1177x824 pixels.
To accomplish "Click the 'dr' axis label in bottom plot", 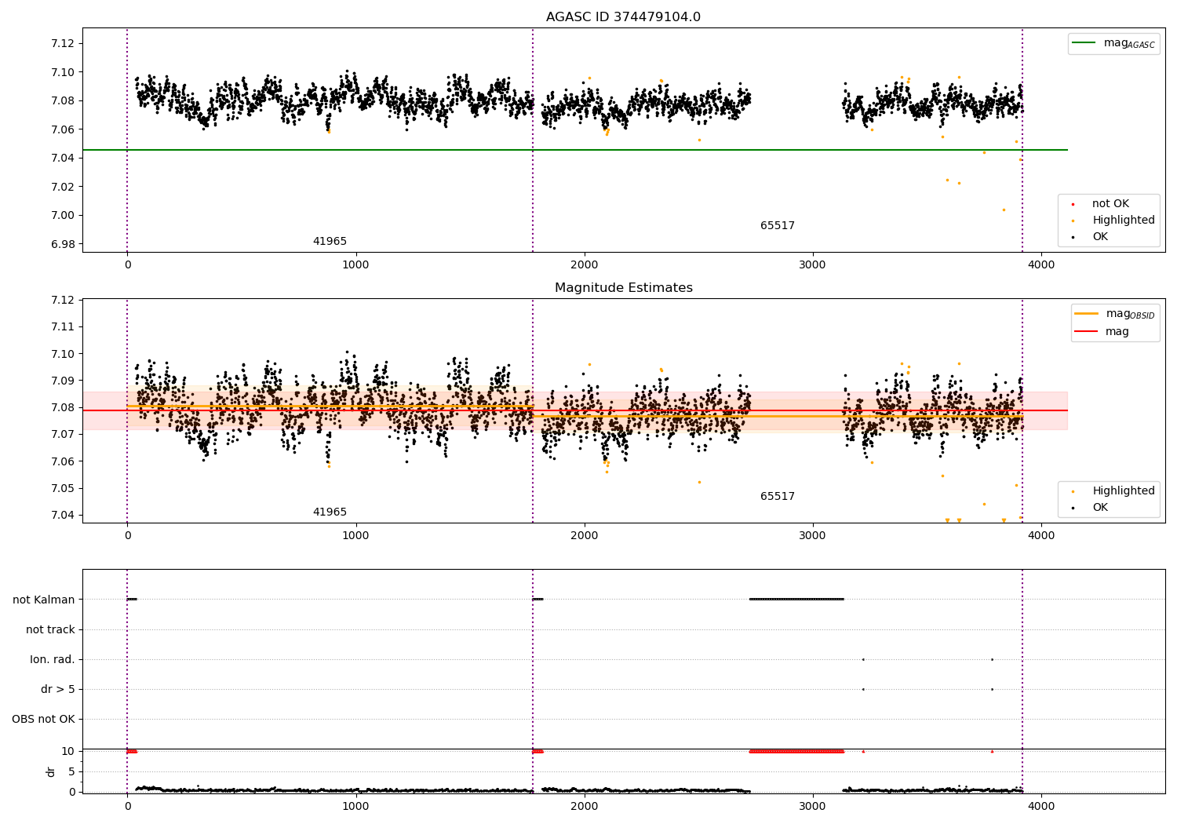I will (51, 771).
